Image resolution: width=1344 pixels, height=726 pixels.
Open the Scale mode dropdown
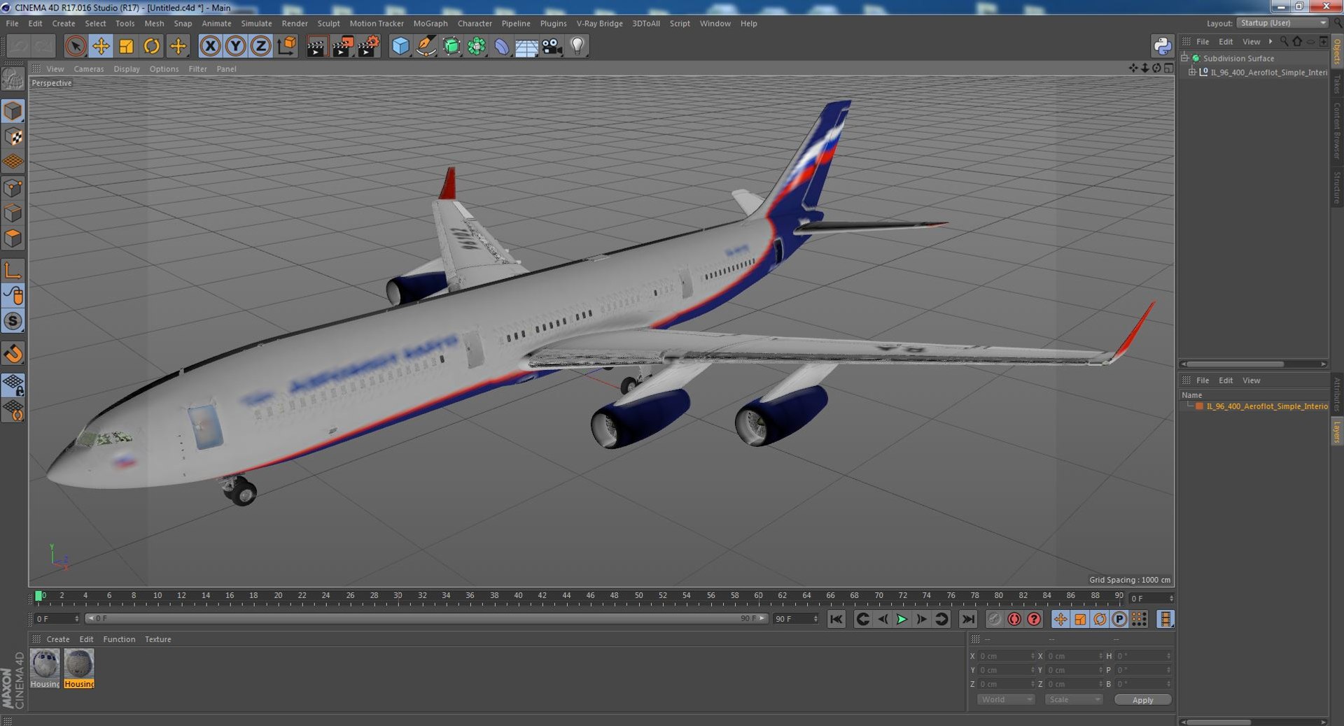pos(1073,699)
